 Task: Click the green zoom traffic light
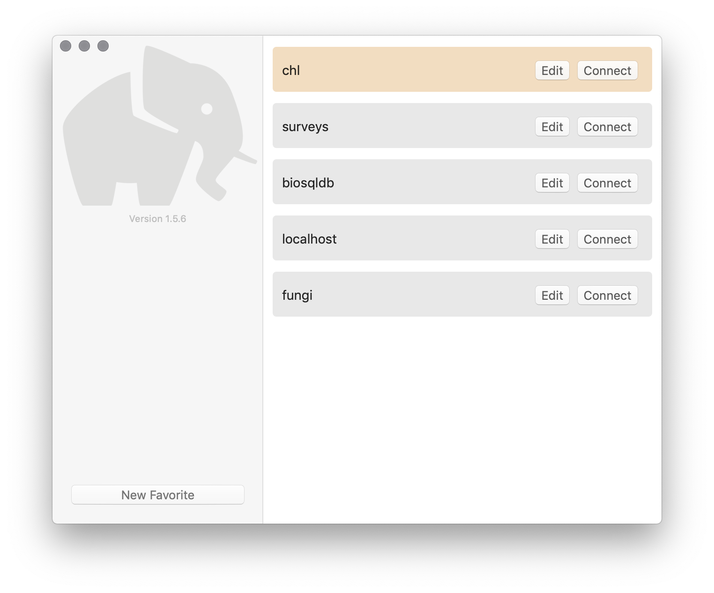click(x=103, y=46)
